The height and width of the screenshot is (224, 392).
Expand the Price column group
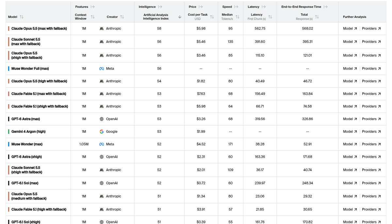click(201, 7)
